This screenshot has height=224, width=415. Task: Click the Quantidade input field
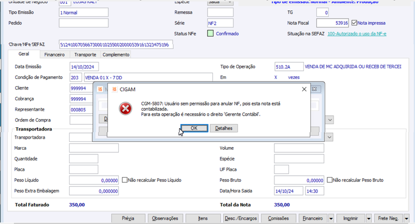pyautogui.click(x=84, y=159)
